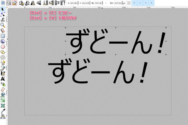
Task: Choose the Rectangle tool
Action: point(3,36)
